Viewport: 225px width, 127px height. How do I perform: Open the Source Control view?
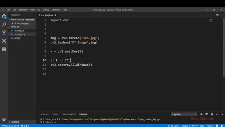coord(4,33)
